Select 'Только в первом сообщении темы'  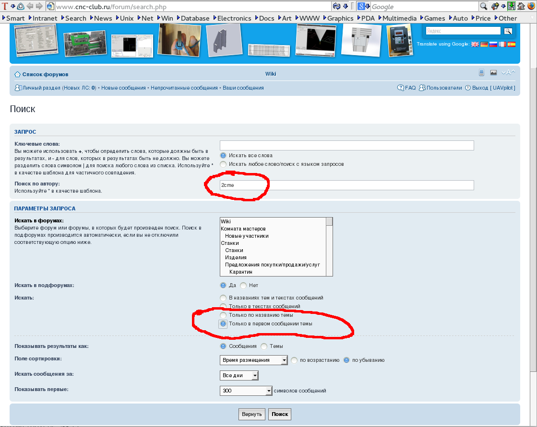point(223,324)
